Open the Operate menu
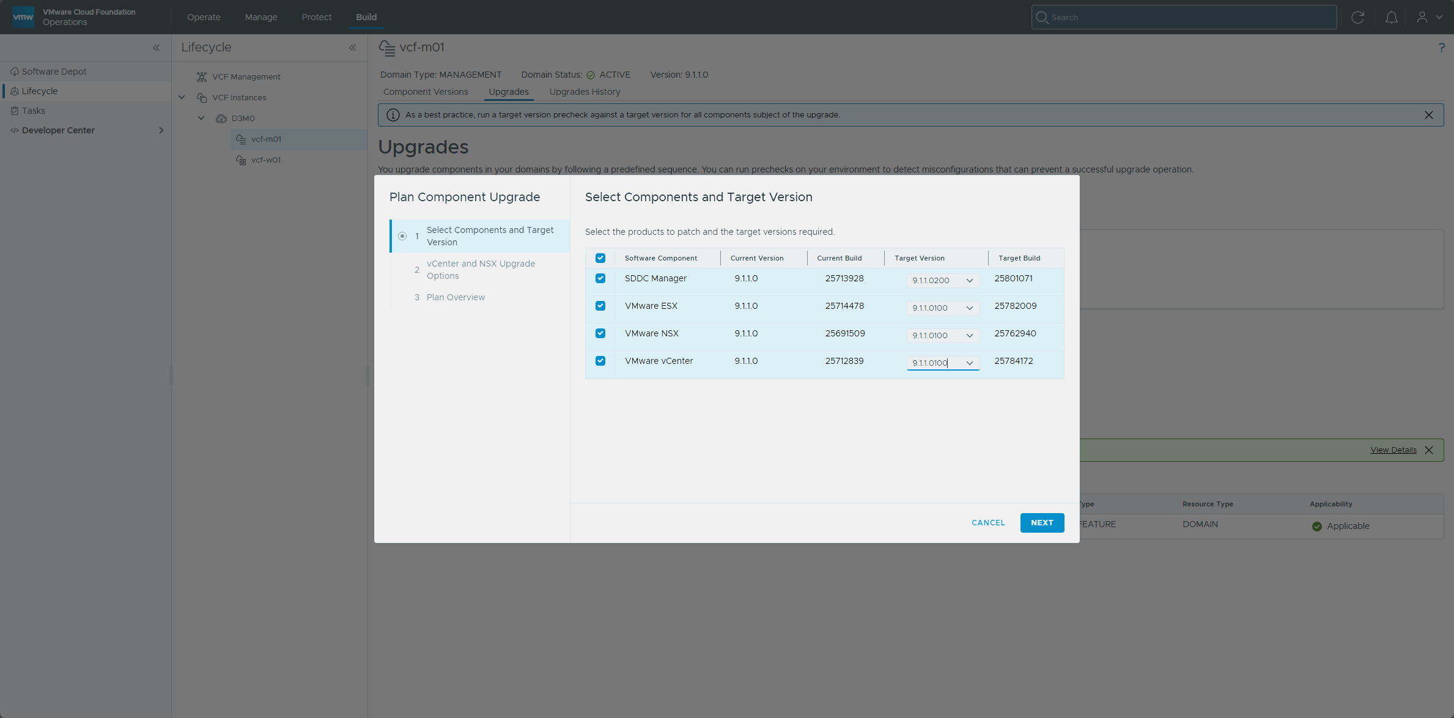Viewport: 1454px width, 718px height. click(204, 17)
